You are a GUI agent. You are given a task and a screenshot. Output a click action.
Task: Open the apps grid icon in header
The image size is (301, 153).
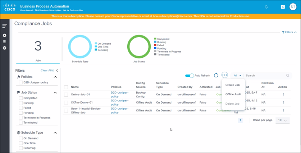click(283, 7)
